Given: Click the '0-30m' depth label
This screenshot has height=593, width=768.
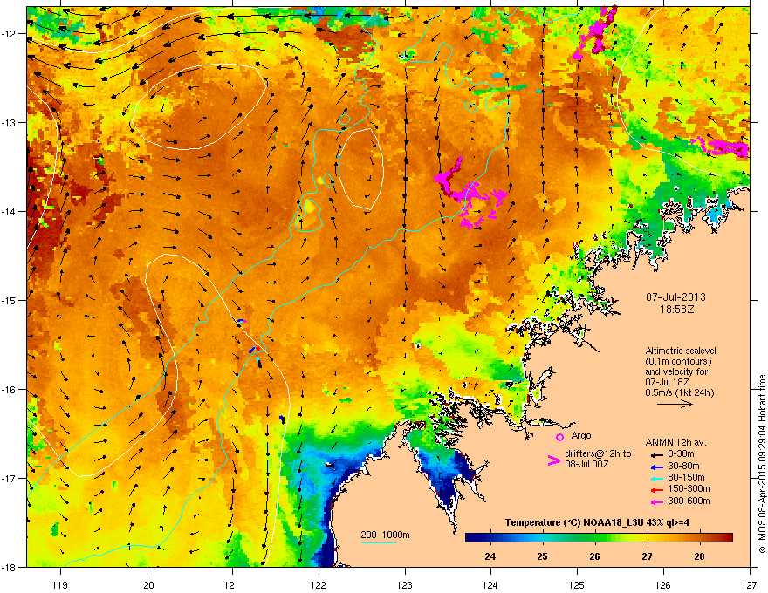Looking at the screenshot, I should [682, 454].
